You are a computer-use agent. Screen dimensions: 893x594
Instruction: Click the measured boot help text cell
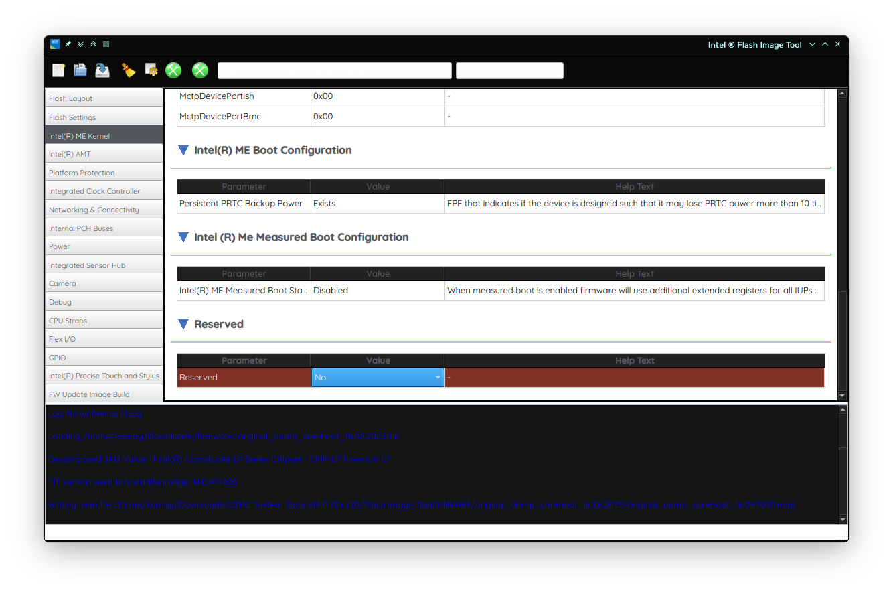tap(635, 291)
